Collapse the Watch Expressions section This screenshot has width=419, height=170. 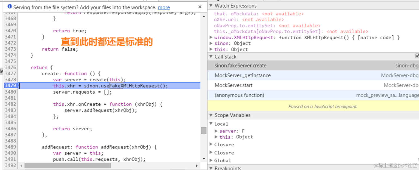pos(211,6)
